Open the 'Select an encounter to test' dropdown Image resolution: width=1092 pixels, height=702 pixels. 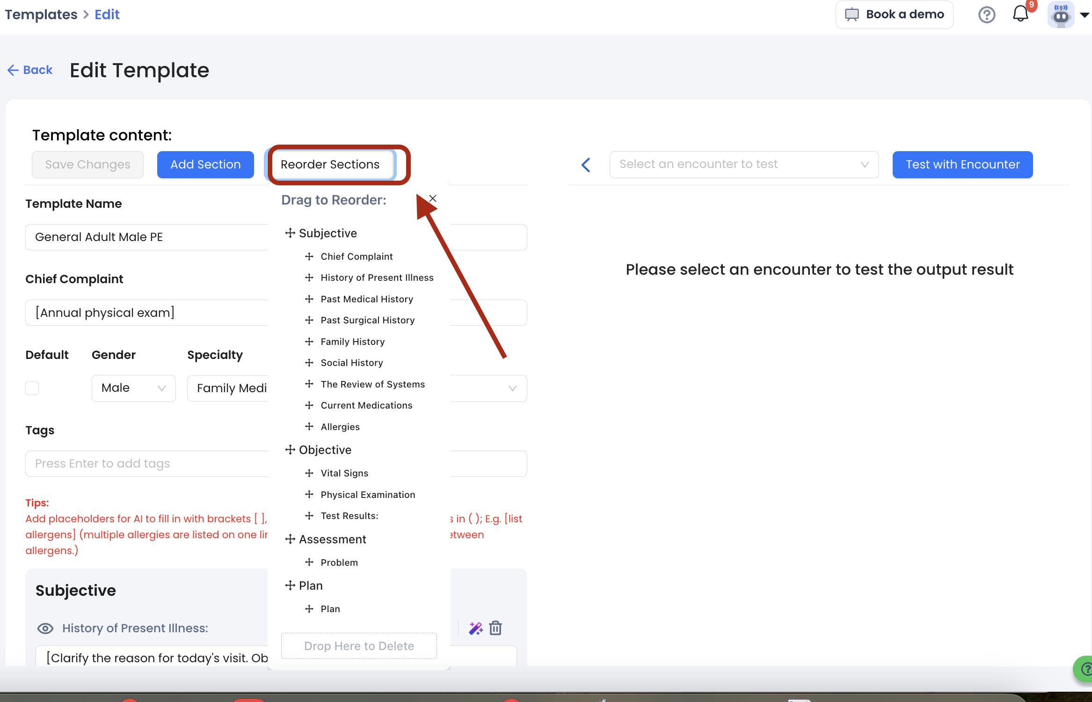click(743, 164)
